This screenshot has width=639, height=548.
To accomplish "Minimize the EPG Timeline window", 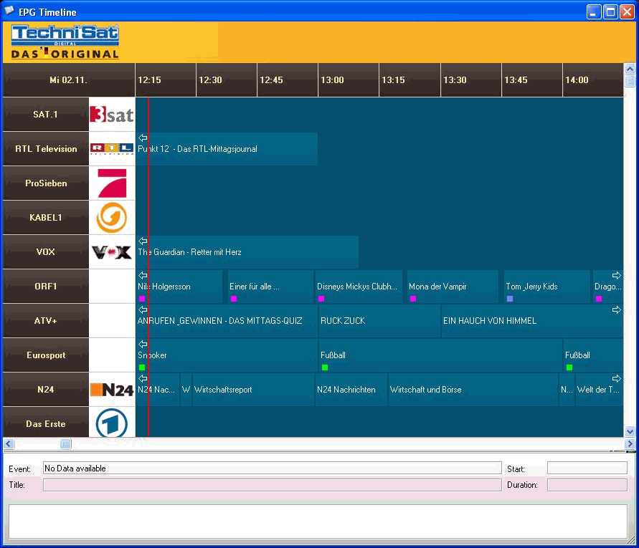I will pos(594,11).
